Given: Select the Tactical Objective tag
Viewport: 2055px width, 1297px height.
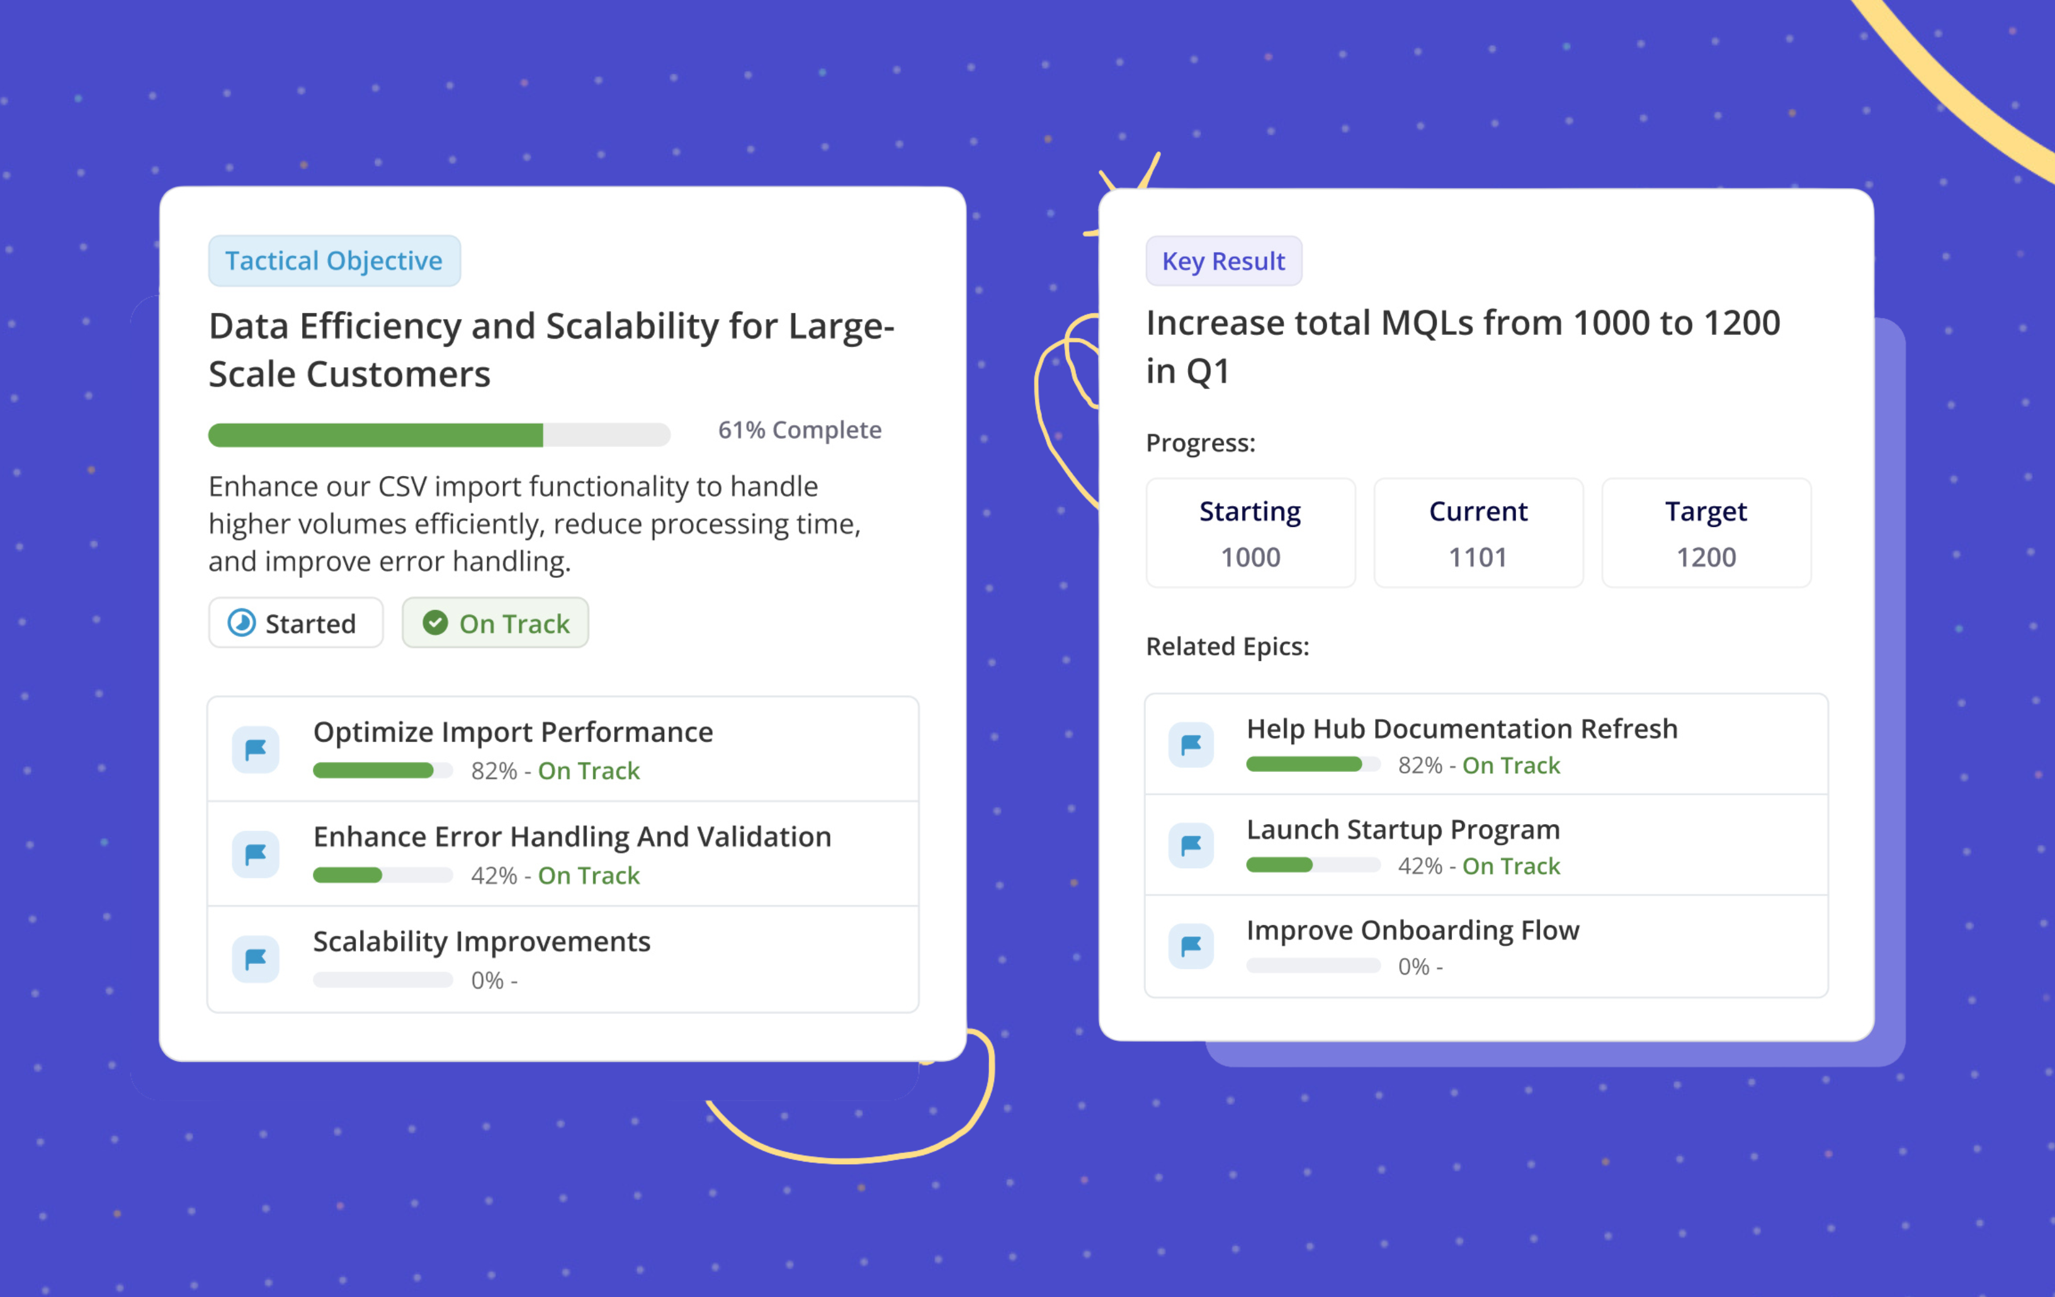Looking at the screenshot, I should click(x=334, y=260).
